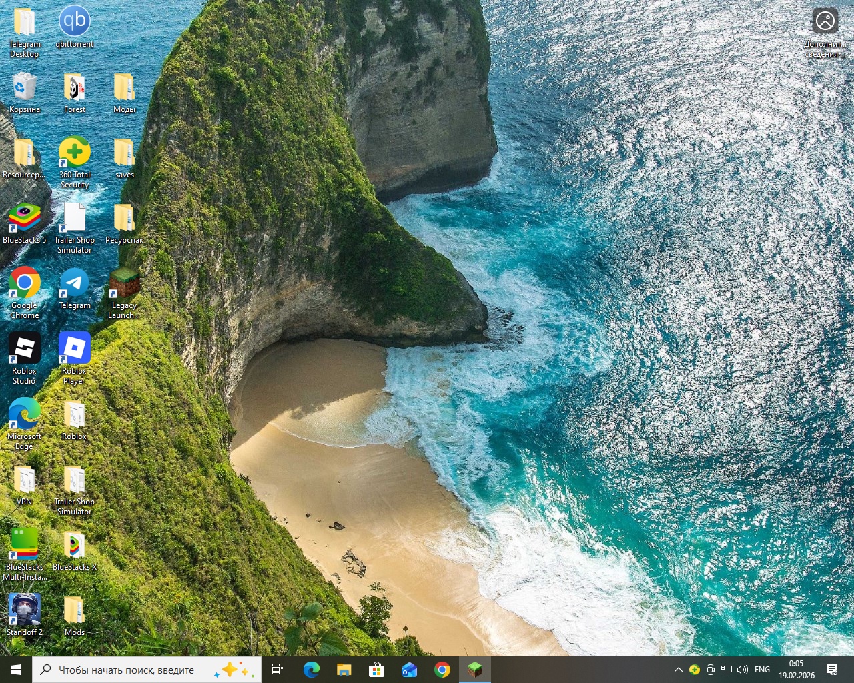Expand the hidden system tray icons
Viewport: 854px width, 683px height.
point(678,670)
